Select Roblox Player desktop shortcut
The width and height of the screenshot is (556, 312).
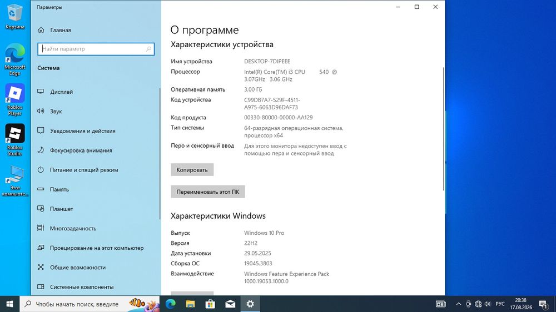(x=14, y=99)
